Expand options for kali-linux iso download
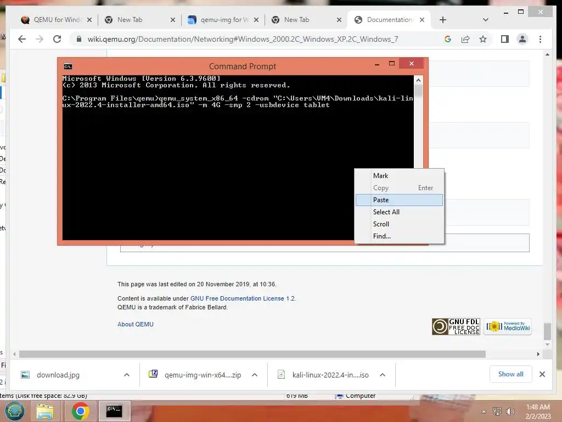This screenshot has height=422, width=562. [383, 375]
